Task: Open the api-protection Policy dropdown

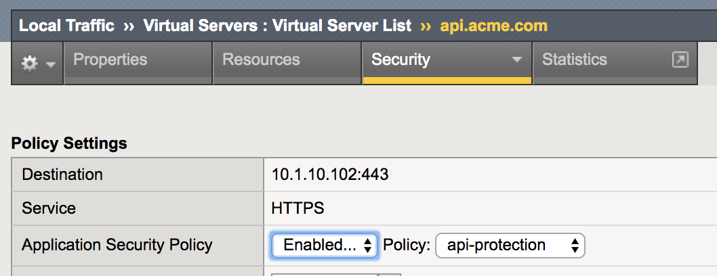Action: tap(510, 246)
